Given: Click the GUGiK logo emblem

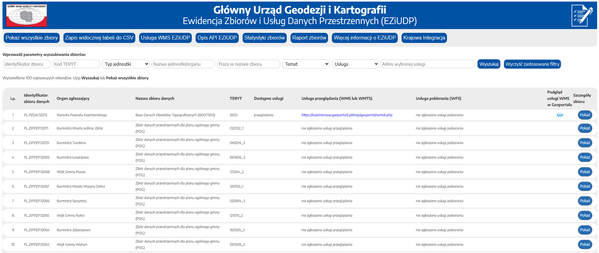Looking at the screenshot, I should tap(27, 15).
